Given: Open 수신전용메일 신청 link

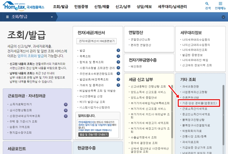Looking at the screenshot, I should click(91, 96).
